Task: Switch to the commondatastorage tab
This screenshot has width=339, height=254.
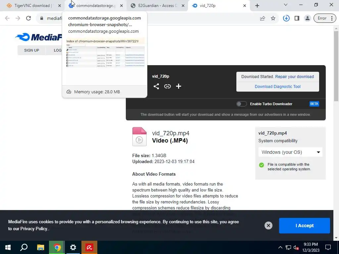Action: tap(95, 6)
